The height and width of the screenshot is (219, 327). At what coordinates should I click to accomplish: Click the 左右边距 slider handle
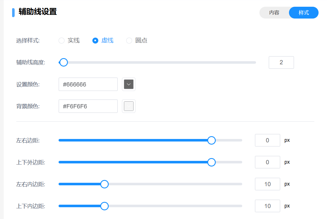[211, 140]
